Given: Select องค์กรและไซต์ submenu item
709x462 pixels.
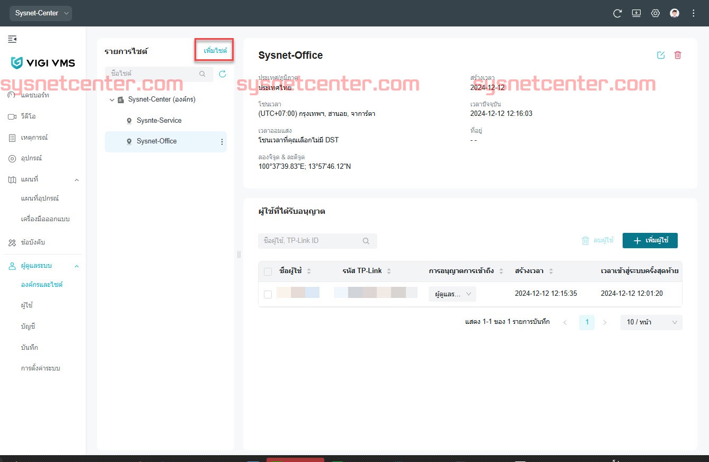Looking at the screenshot, I should click(x=43, y=285).
